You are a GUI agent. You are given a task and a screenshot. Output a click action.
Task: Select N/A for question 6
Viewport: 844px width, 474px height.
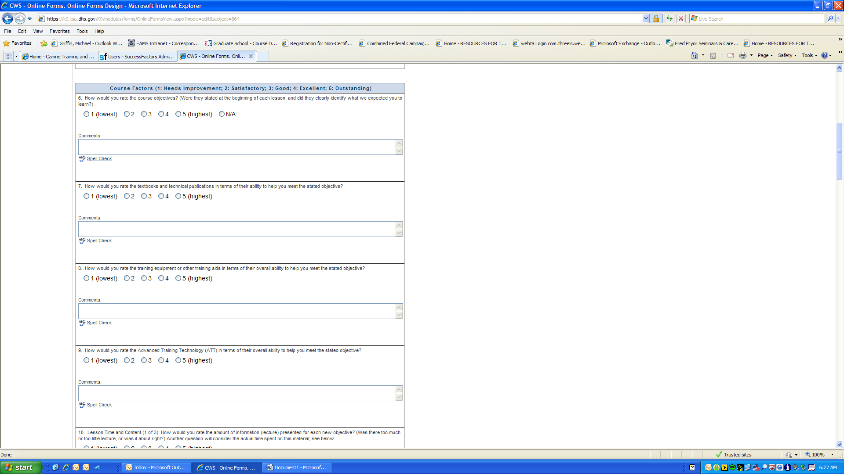pos(222,114)
